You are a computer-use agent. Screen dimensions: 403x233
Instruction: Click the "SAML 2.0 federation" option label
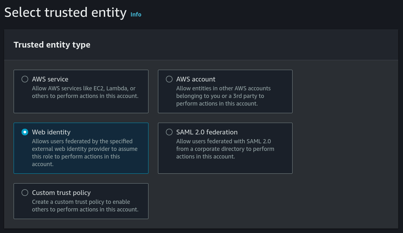pyautogui.click(x=207, y=132)
